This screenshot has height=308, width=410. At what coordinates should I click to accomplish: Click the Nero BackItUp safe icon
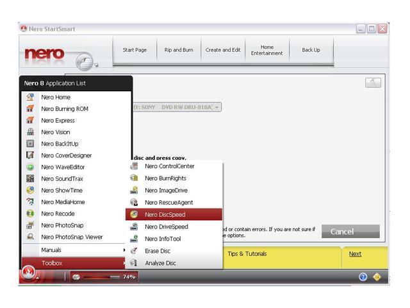point(30,144)
